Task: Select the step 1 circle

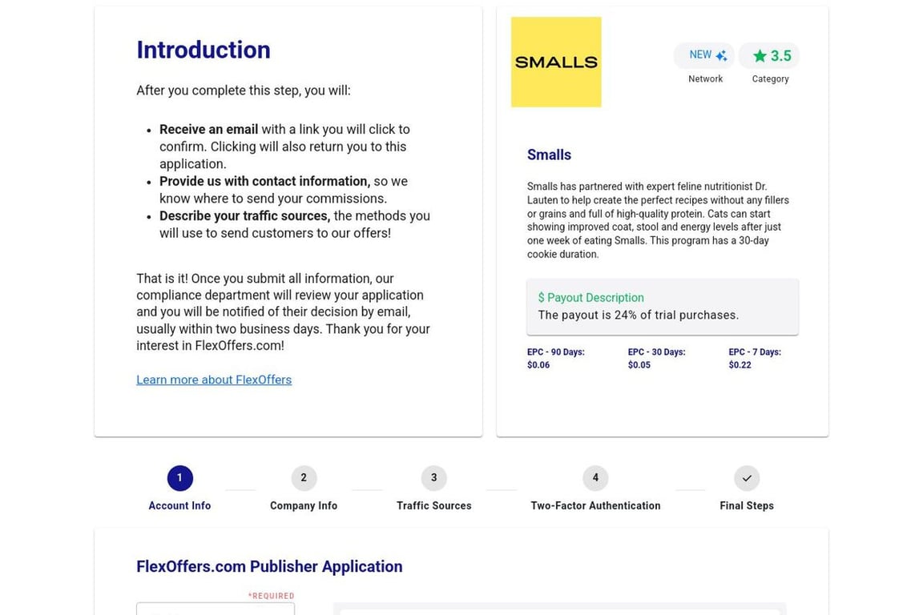Action: pyautogui.click(x=179, y=478)
